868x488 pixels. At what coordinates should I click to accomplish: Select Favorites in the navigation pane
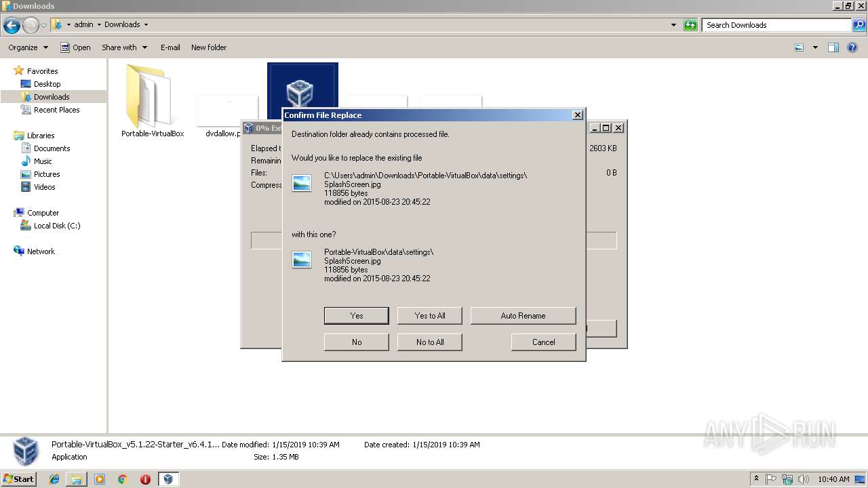(x=42, y=71)
